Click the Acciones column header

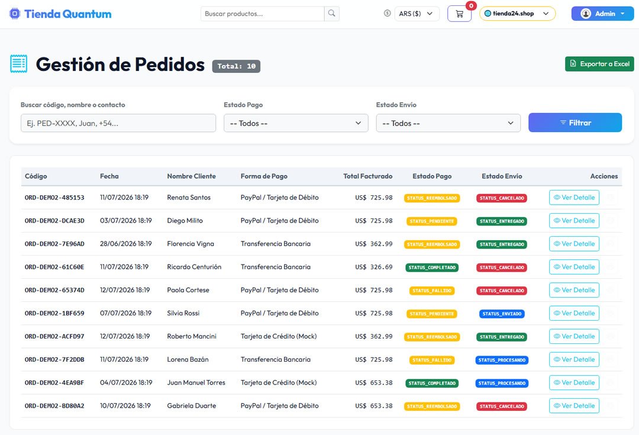pyautogui.click(x=604, y=176)
